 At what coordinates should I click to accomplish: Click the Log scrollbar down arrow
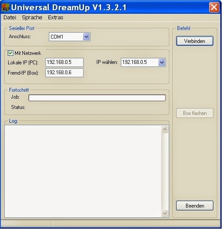point(165,213)
